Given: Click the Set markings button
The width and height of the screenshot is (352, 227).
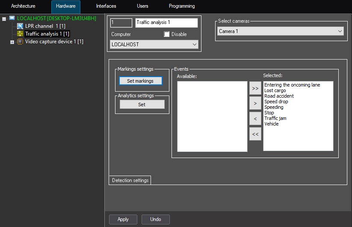Looking at the screenshot, I should point(140,81).
